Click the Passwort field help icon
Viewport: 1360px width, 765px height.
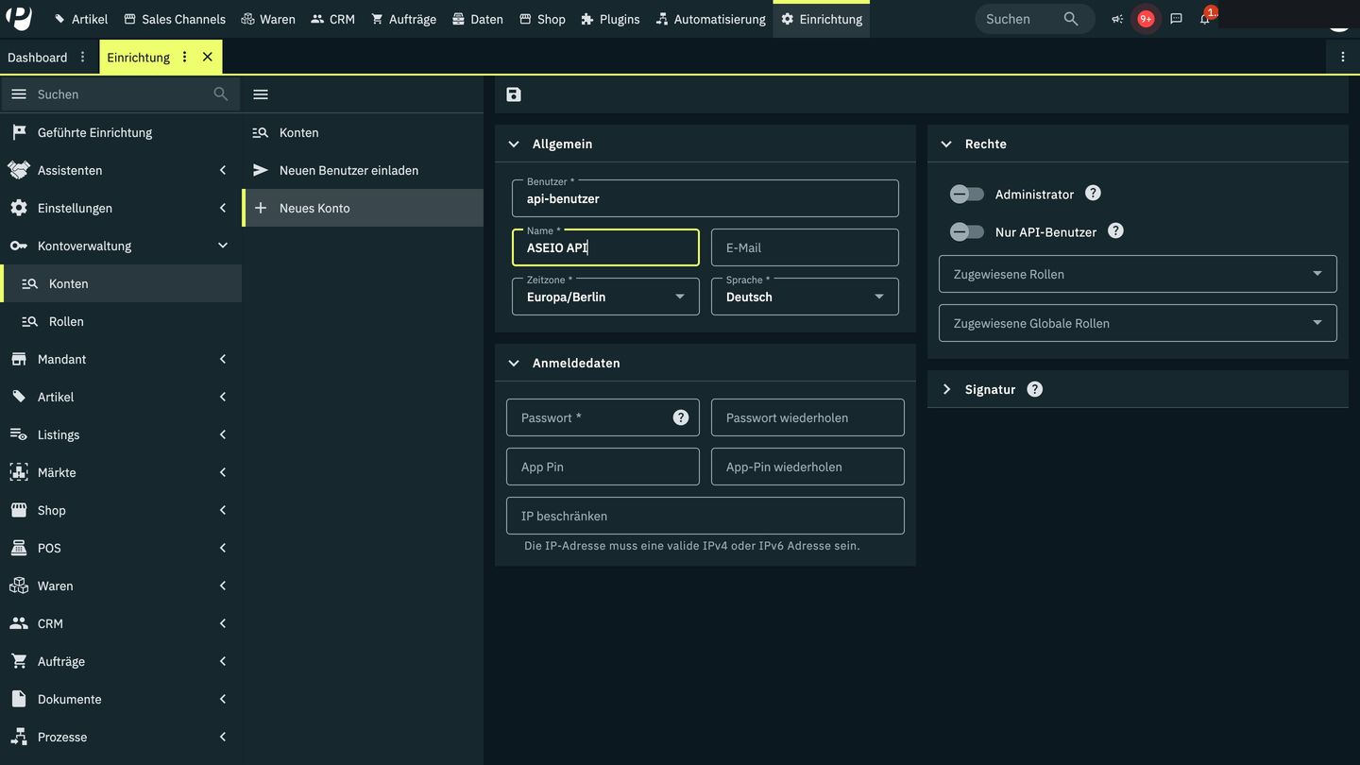[x=680, y=417]
